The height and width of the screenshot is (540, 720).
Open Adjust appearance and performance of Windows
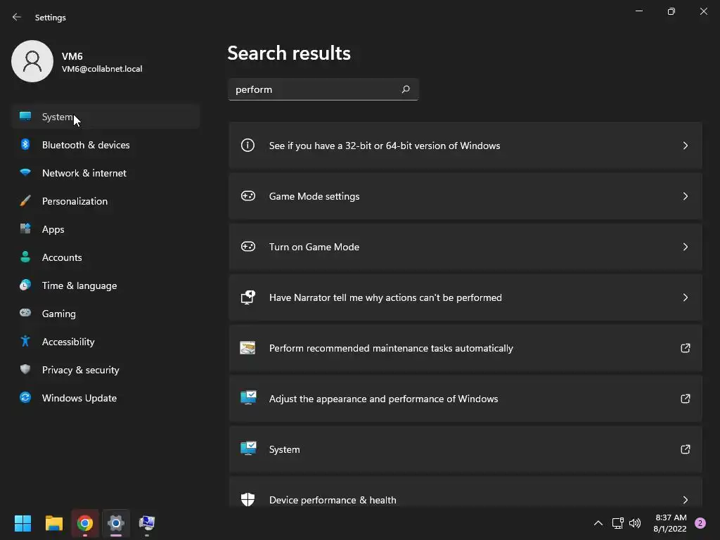pos(383,399)
